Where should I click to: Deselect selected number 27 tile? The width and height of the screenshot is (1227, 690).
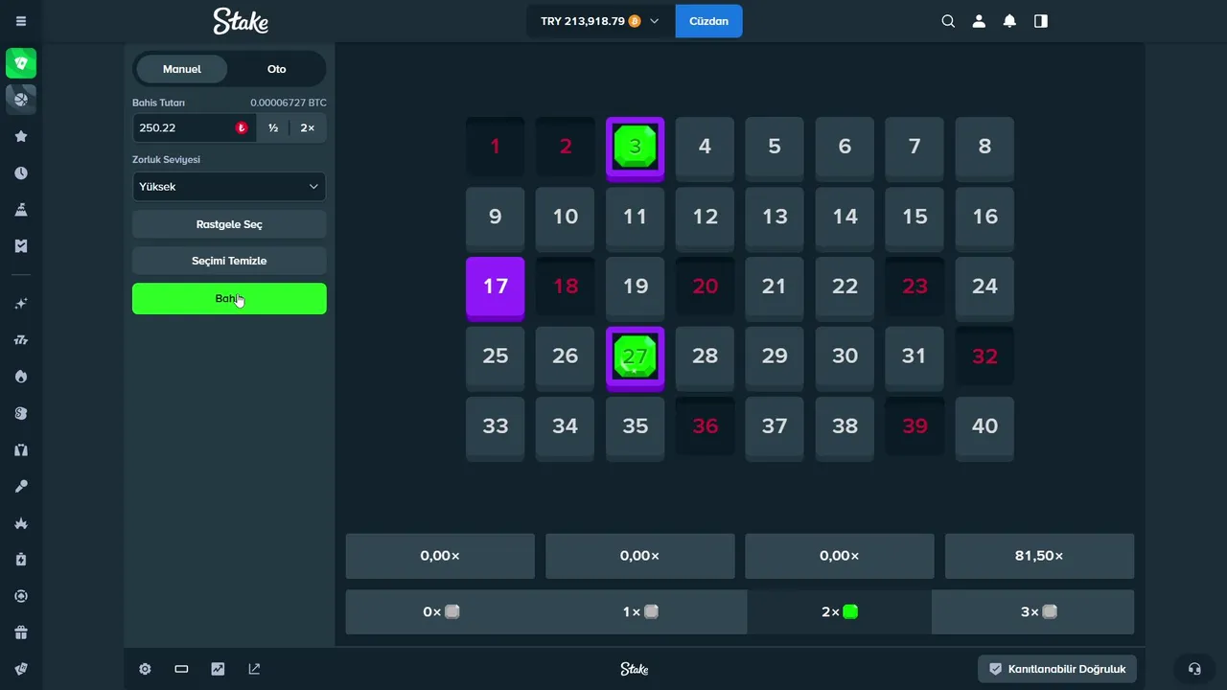coord(635,357)
